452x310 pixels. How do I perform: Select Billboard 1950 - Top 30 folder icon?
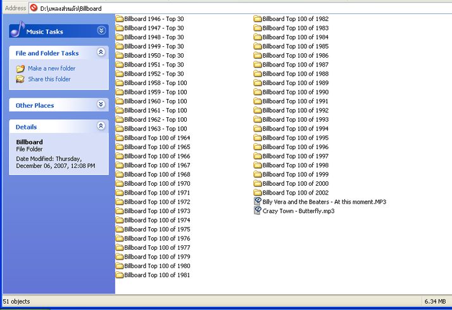[120, 55]
